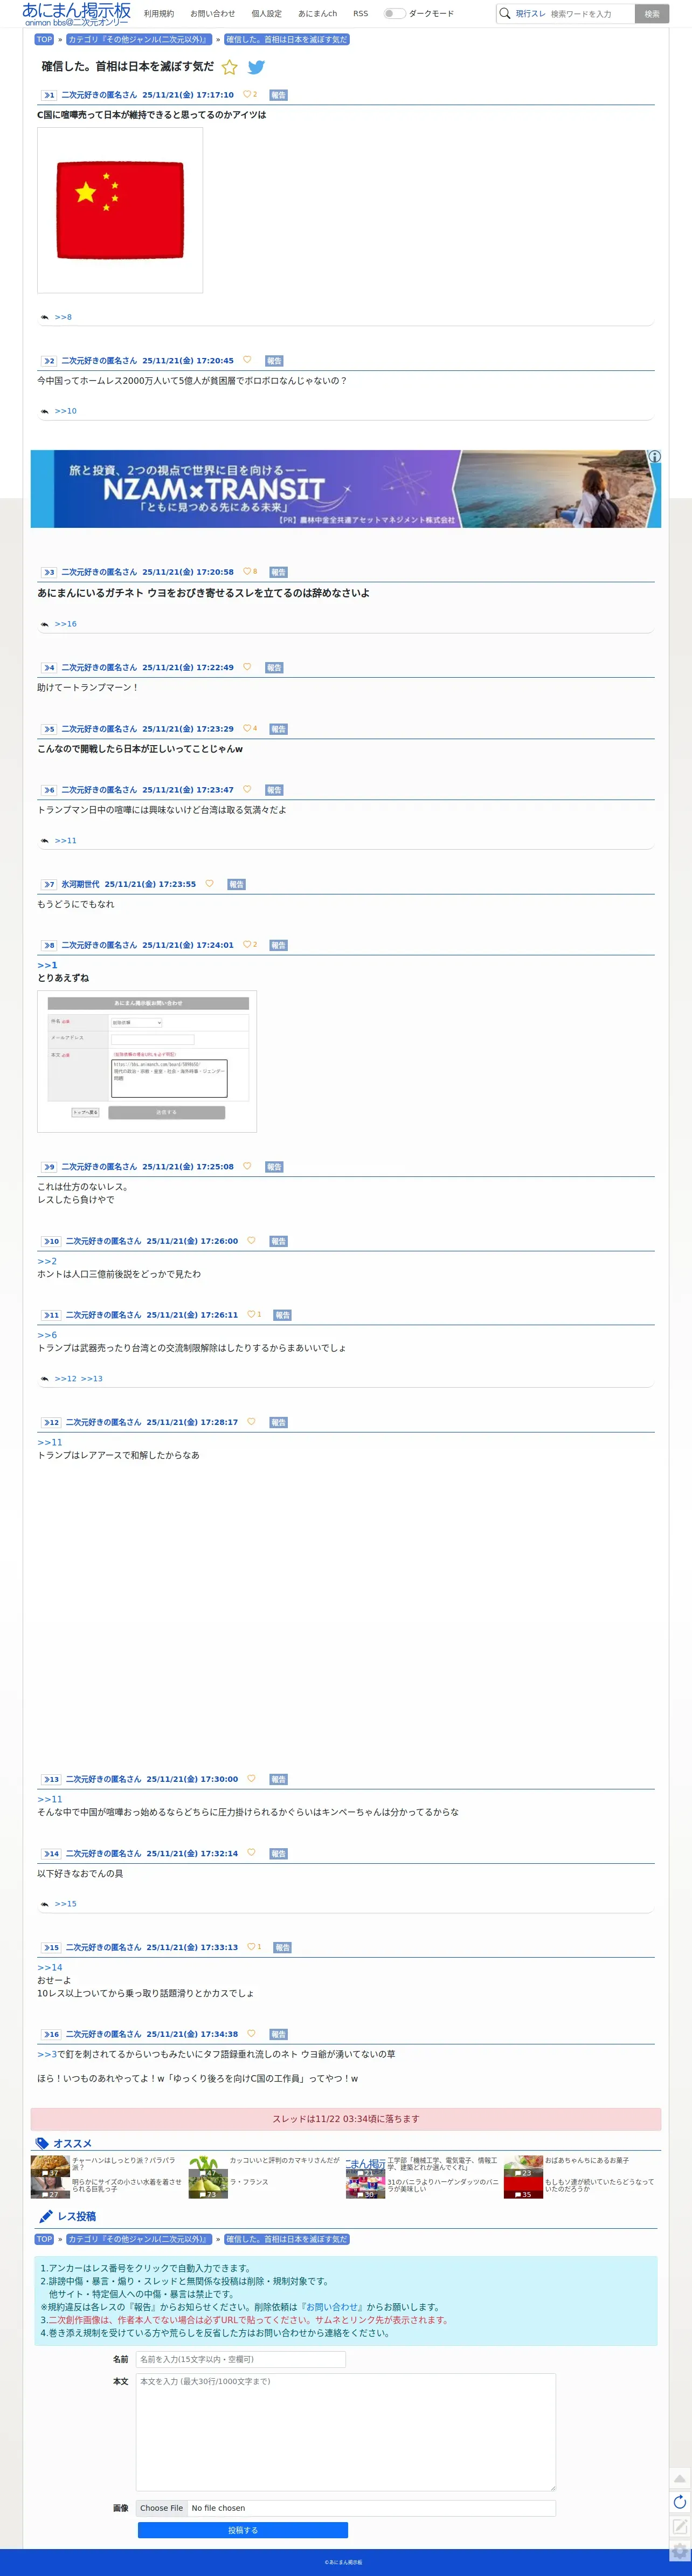The image size is (692, 2576).
Task: Click the >>10 reply link under post 2
Action: tap(65, 411)
